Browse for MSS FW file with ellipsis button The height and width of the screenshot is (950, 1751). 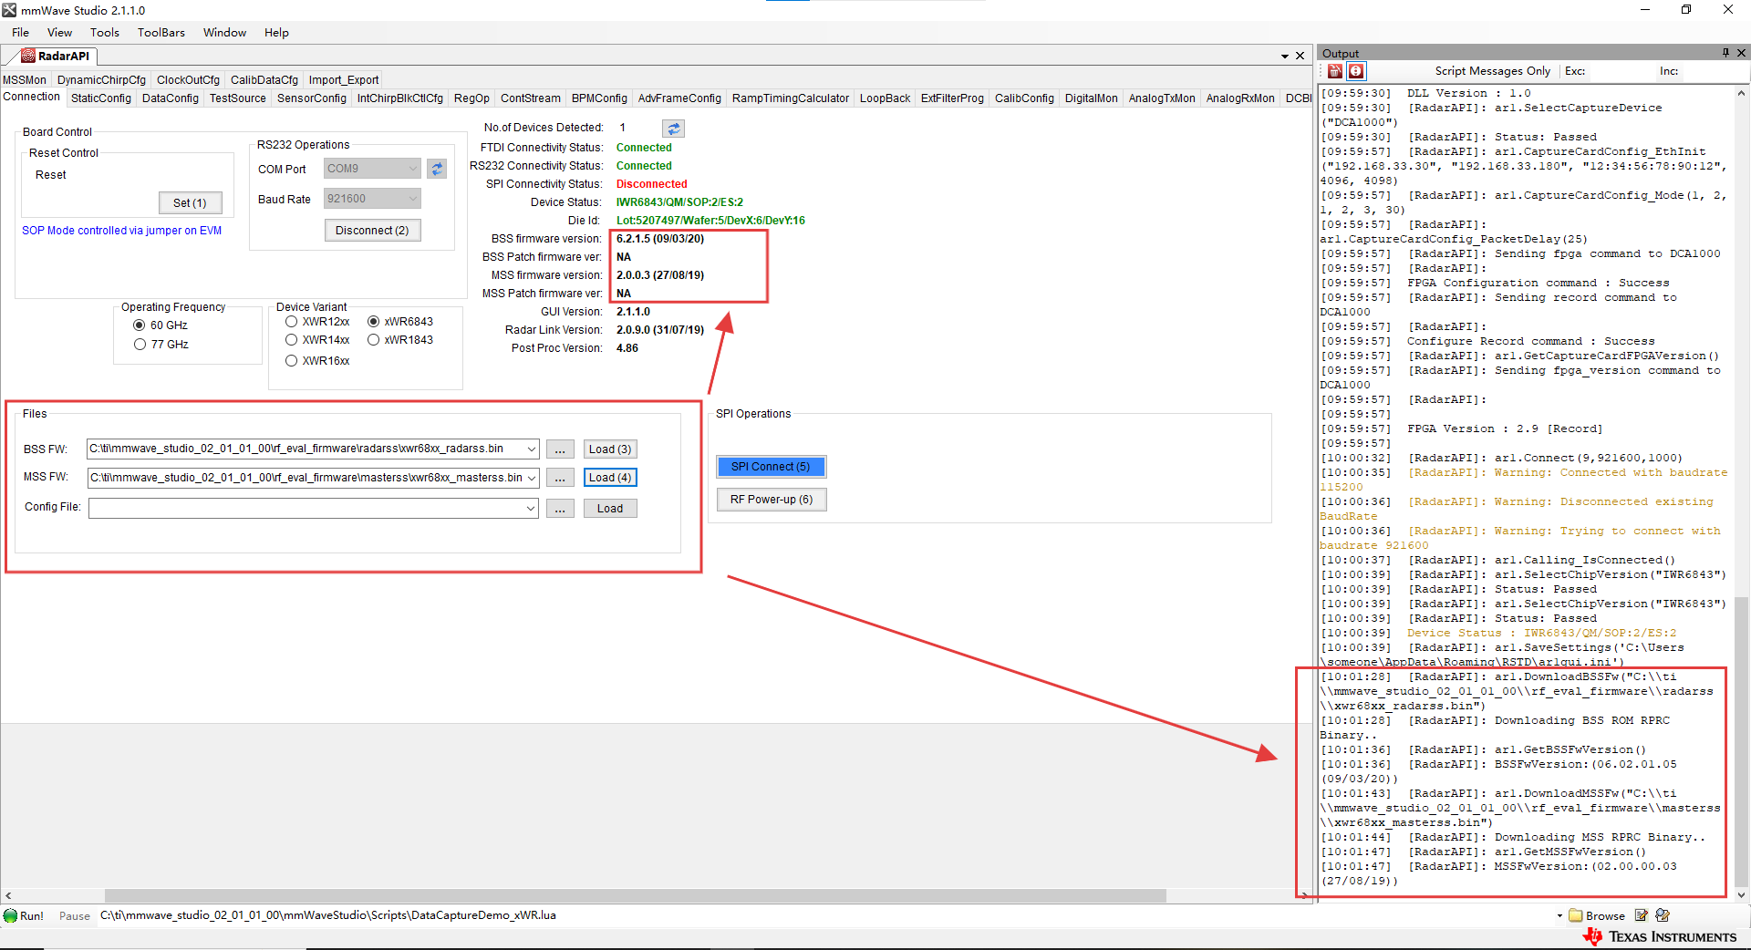click(x=560, y=478)
